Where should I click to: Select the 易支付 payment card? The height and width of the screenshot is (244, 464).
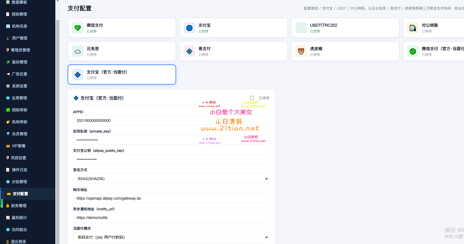[x=234, y=51]
